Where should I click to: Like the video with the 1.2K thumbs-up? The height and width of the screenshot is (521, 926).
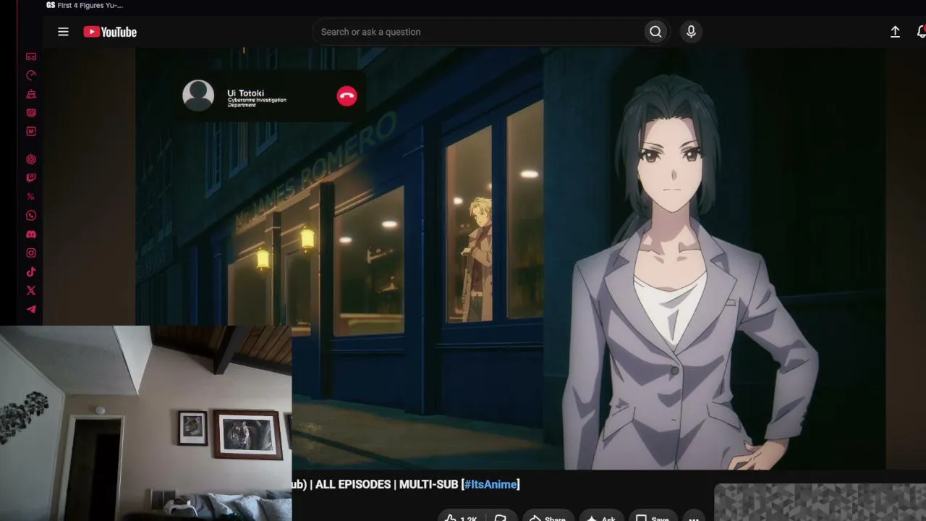click(x=460, y=518)
